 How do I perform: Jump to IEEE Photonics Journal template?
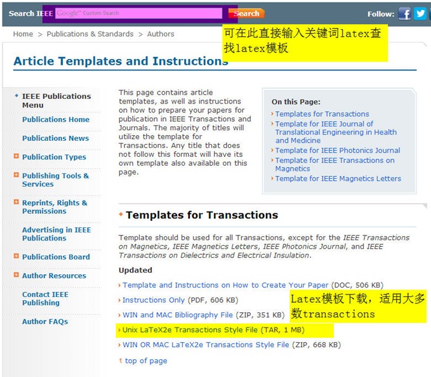[338, 150]
